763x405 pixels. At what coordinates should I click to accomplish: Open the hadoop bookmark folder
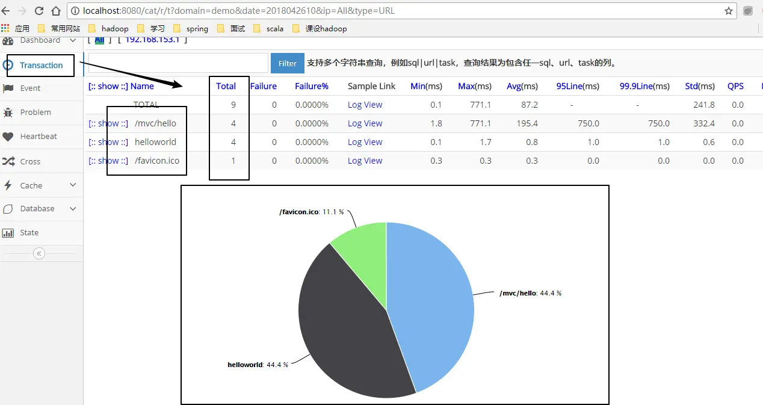point(108,28)
